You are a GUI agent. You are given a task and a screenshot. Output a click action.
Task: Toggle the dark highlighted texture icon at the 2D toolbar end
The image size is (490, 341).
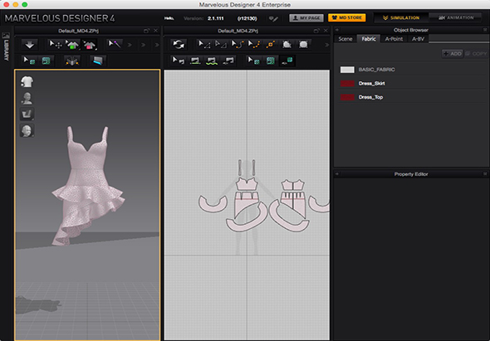tap(287, 61)
